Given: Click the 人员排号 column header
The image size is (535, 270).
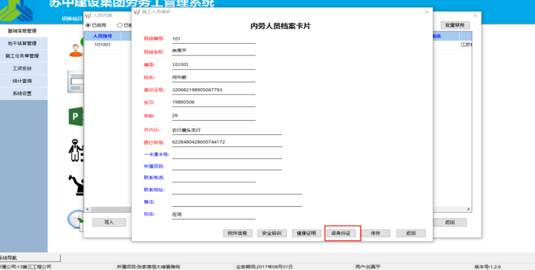Looking at the screenshot, I should tap(103, 36).
